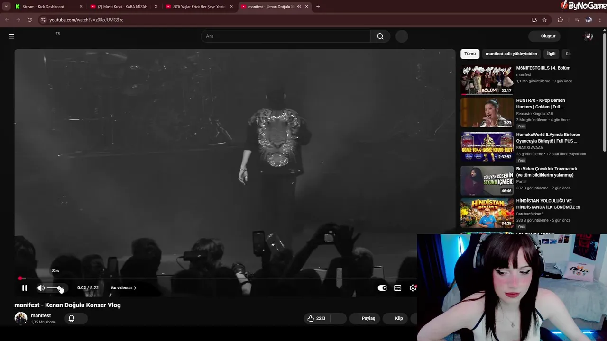This screenshot has width=607, height=341.
Task: Open the browser extensions puzzle icon
Action: tap(561, 20)
